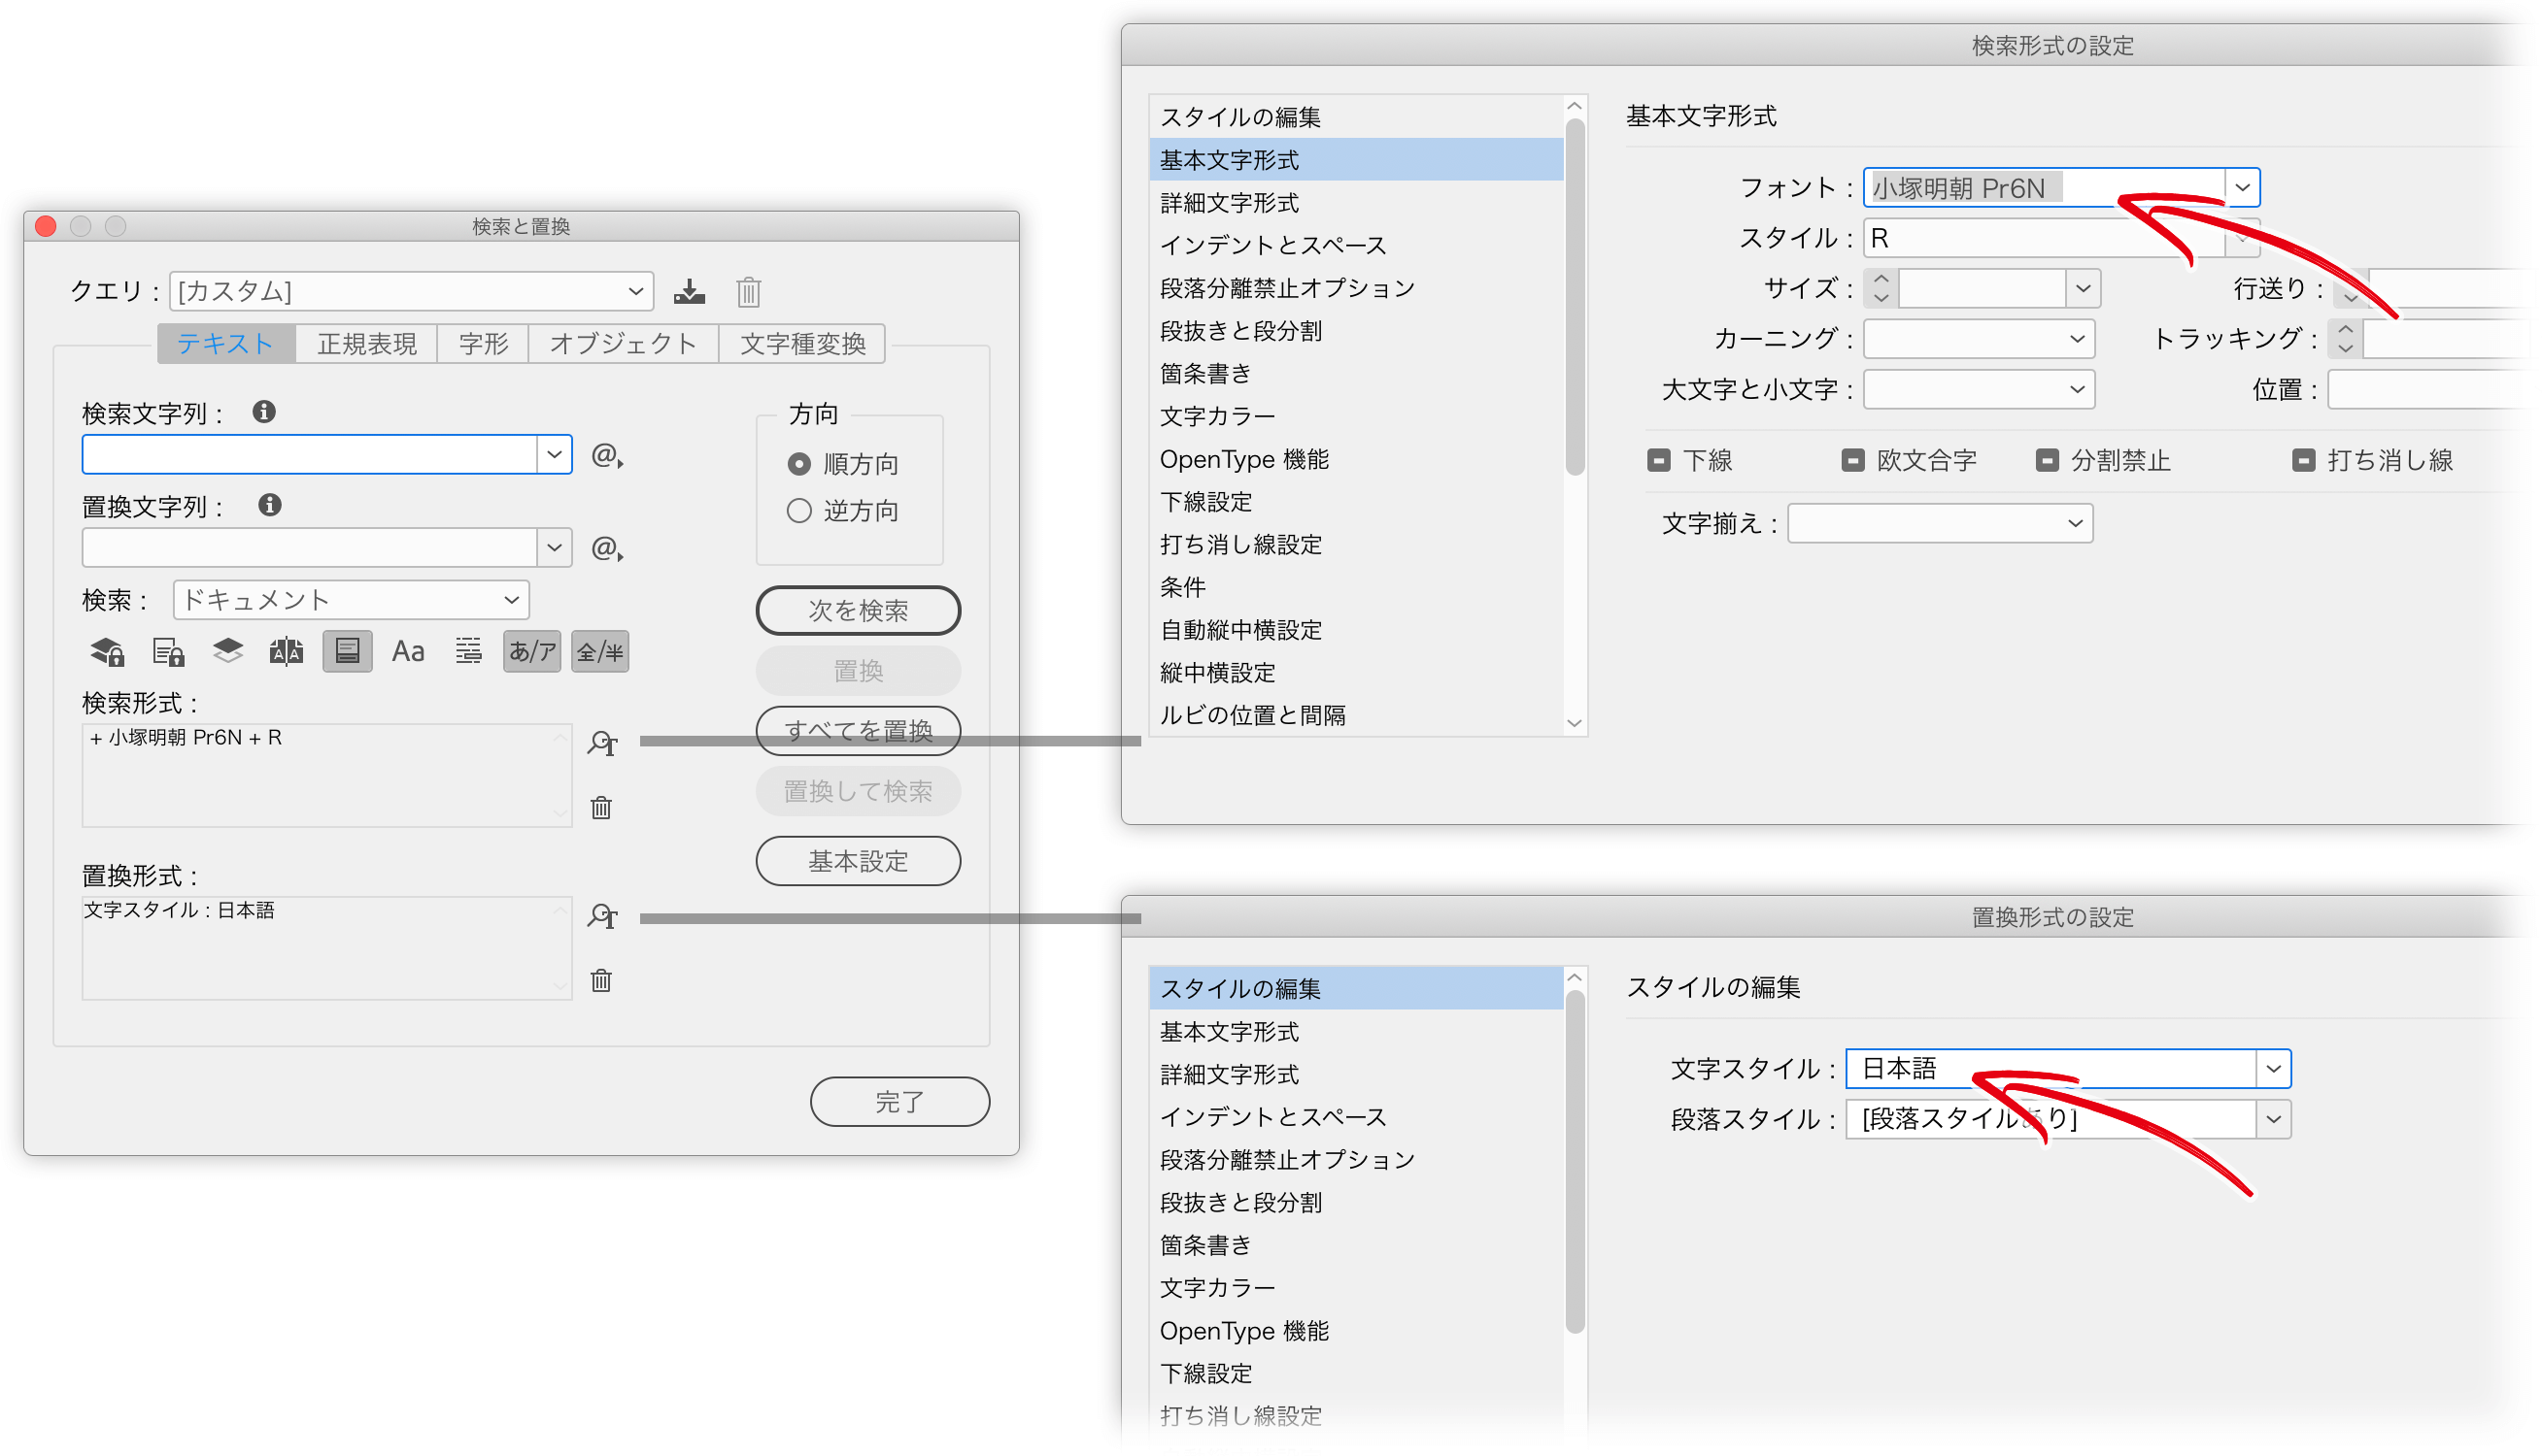Toggle 打ち消し線 checkbox
Screen dimensions: 2542x1456
[2303, 461]
